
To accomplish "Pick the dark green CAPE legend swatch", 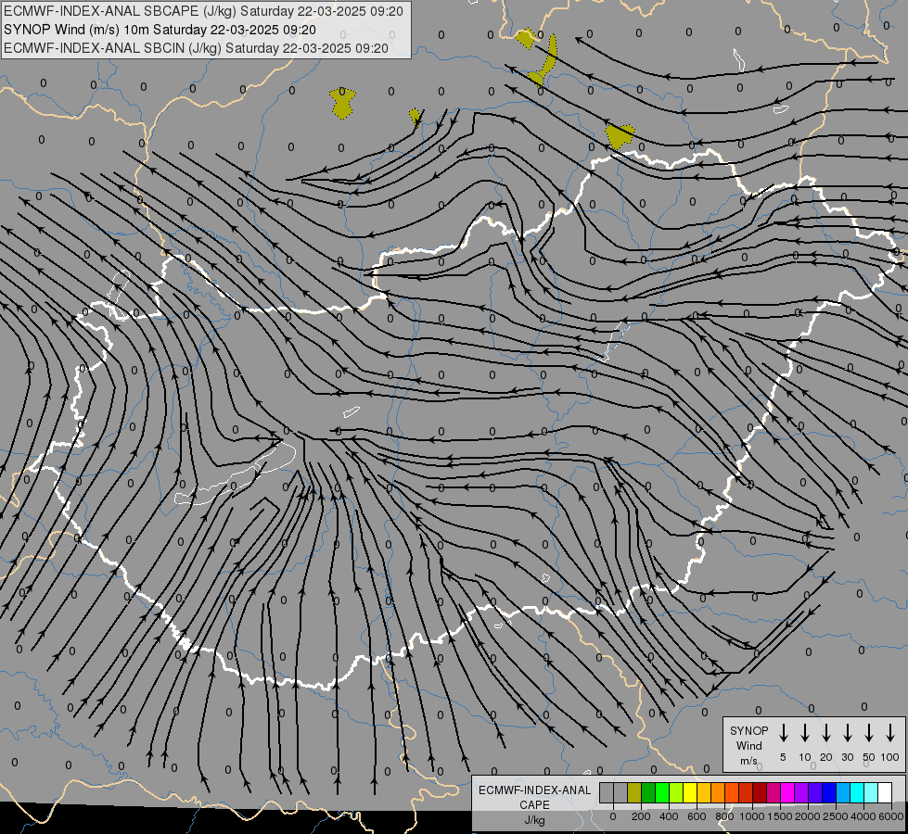I will click(x=648, y=792).
